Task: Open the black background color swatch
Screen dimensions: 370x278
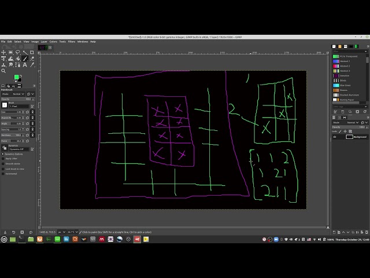Action: (20, 81)
